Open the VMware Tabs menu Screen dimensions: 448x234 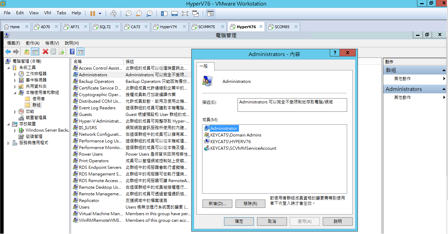pos(61,13)
